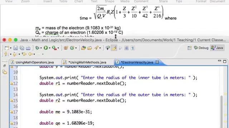Click warning marker on line 17
Viewport: 229px width, 128px height.
pyautogui.click(x=11, y=112)
